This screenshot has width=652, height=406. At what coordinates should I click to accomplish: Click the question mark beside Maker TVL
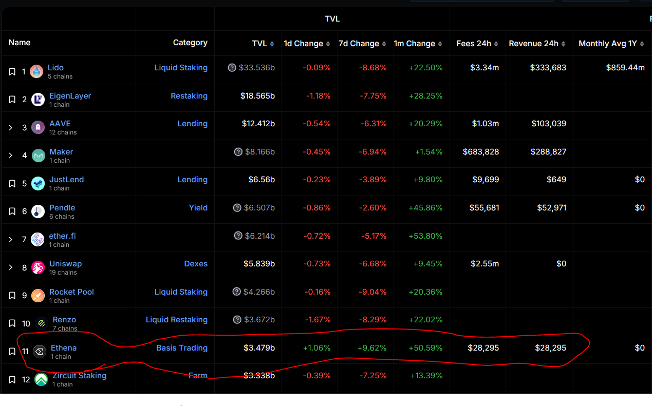(x=238, y=152)
